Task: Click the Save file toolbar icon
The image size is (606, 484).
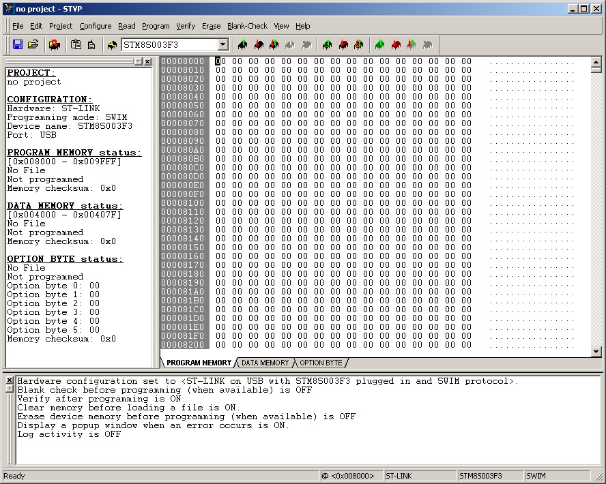Action: 18,45
